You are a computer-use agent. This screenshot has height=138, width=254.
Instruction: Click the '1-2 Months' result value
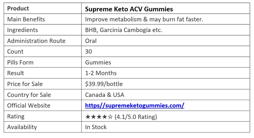[101, 73]
